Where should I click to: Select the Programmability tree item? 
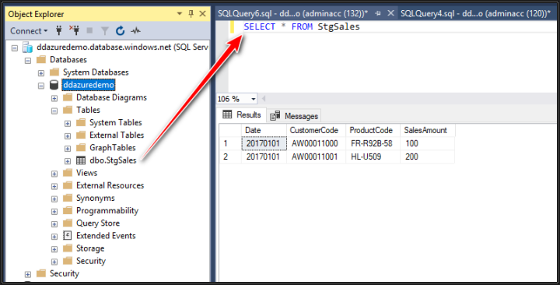click(107, 210)
